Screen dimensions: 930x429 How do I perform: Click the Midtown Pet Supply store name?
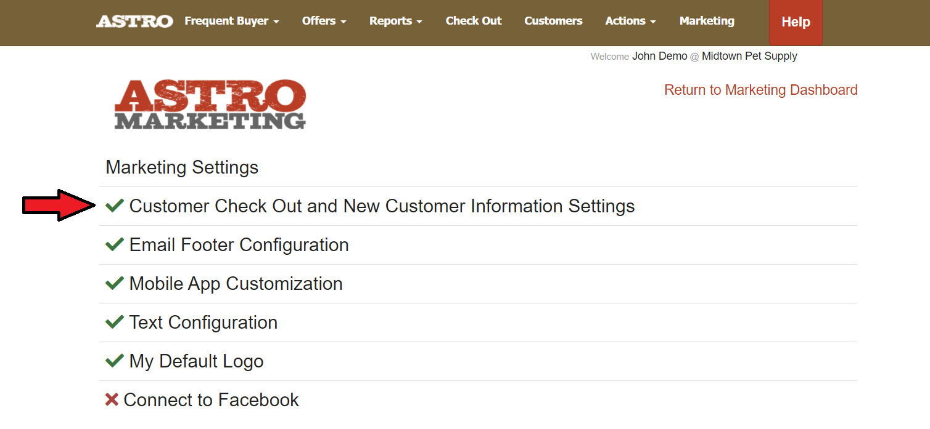(x=749, y=56)
